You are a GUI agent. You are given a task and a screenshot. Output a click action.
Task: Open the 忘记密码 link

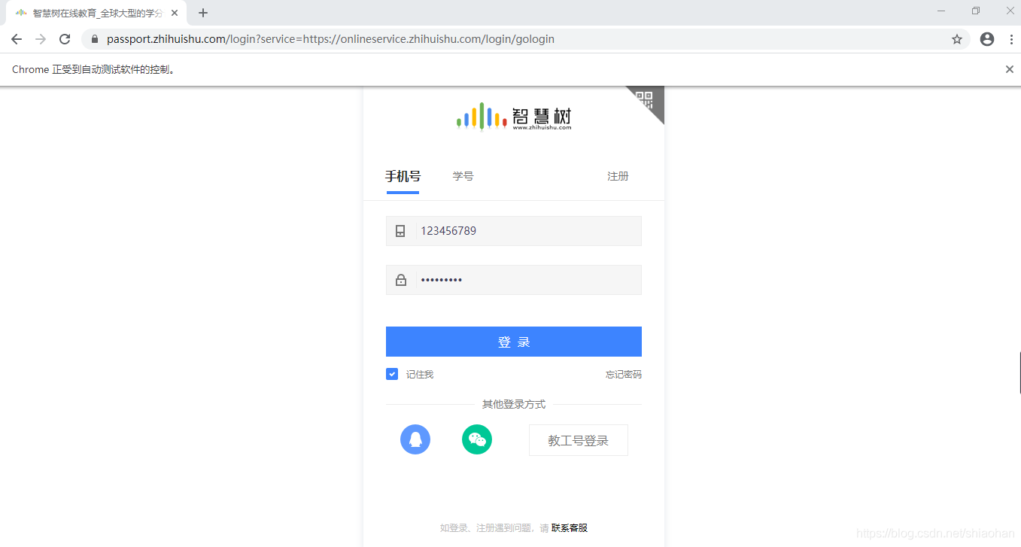click(624, 374)
